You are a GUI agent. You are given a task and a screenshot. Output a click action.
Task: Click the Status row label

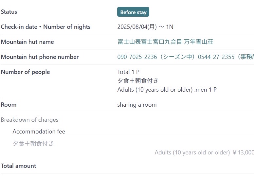click(9, 12)
